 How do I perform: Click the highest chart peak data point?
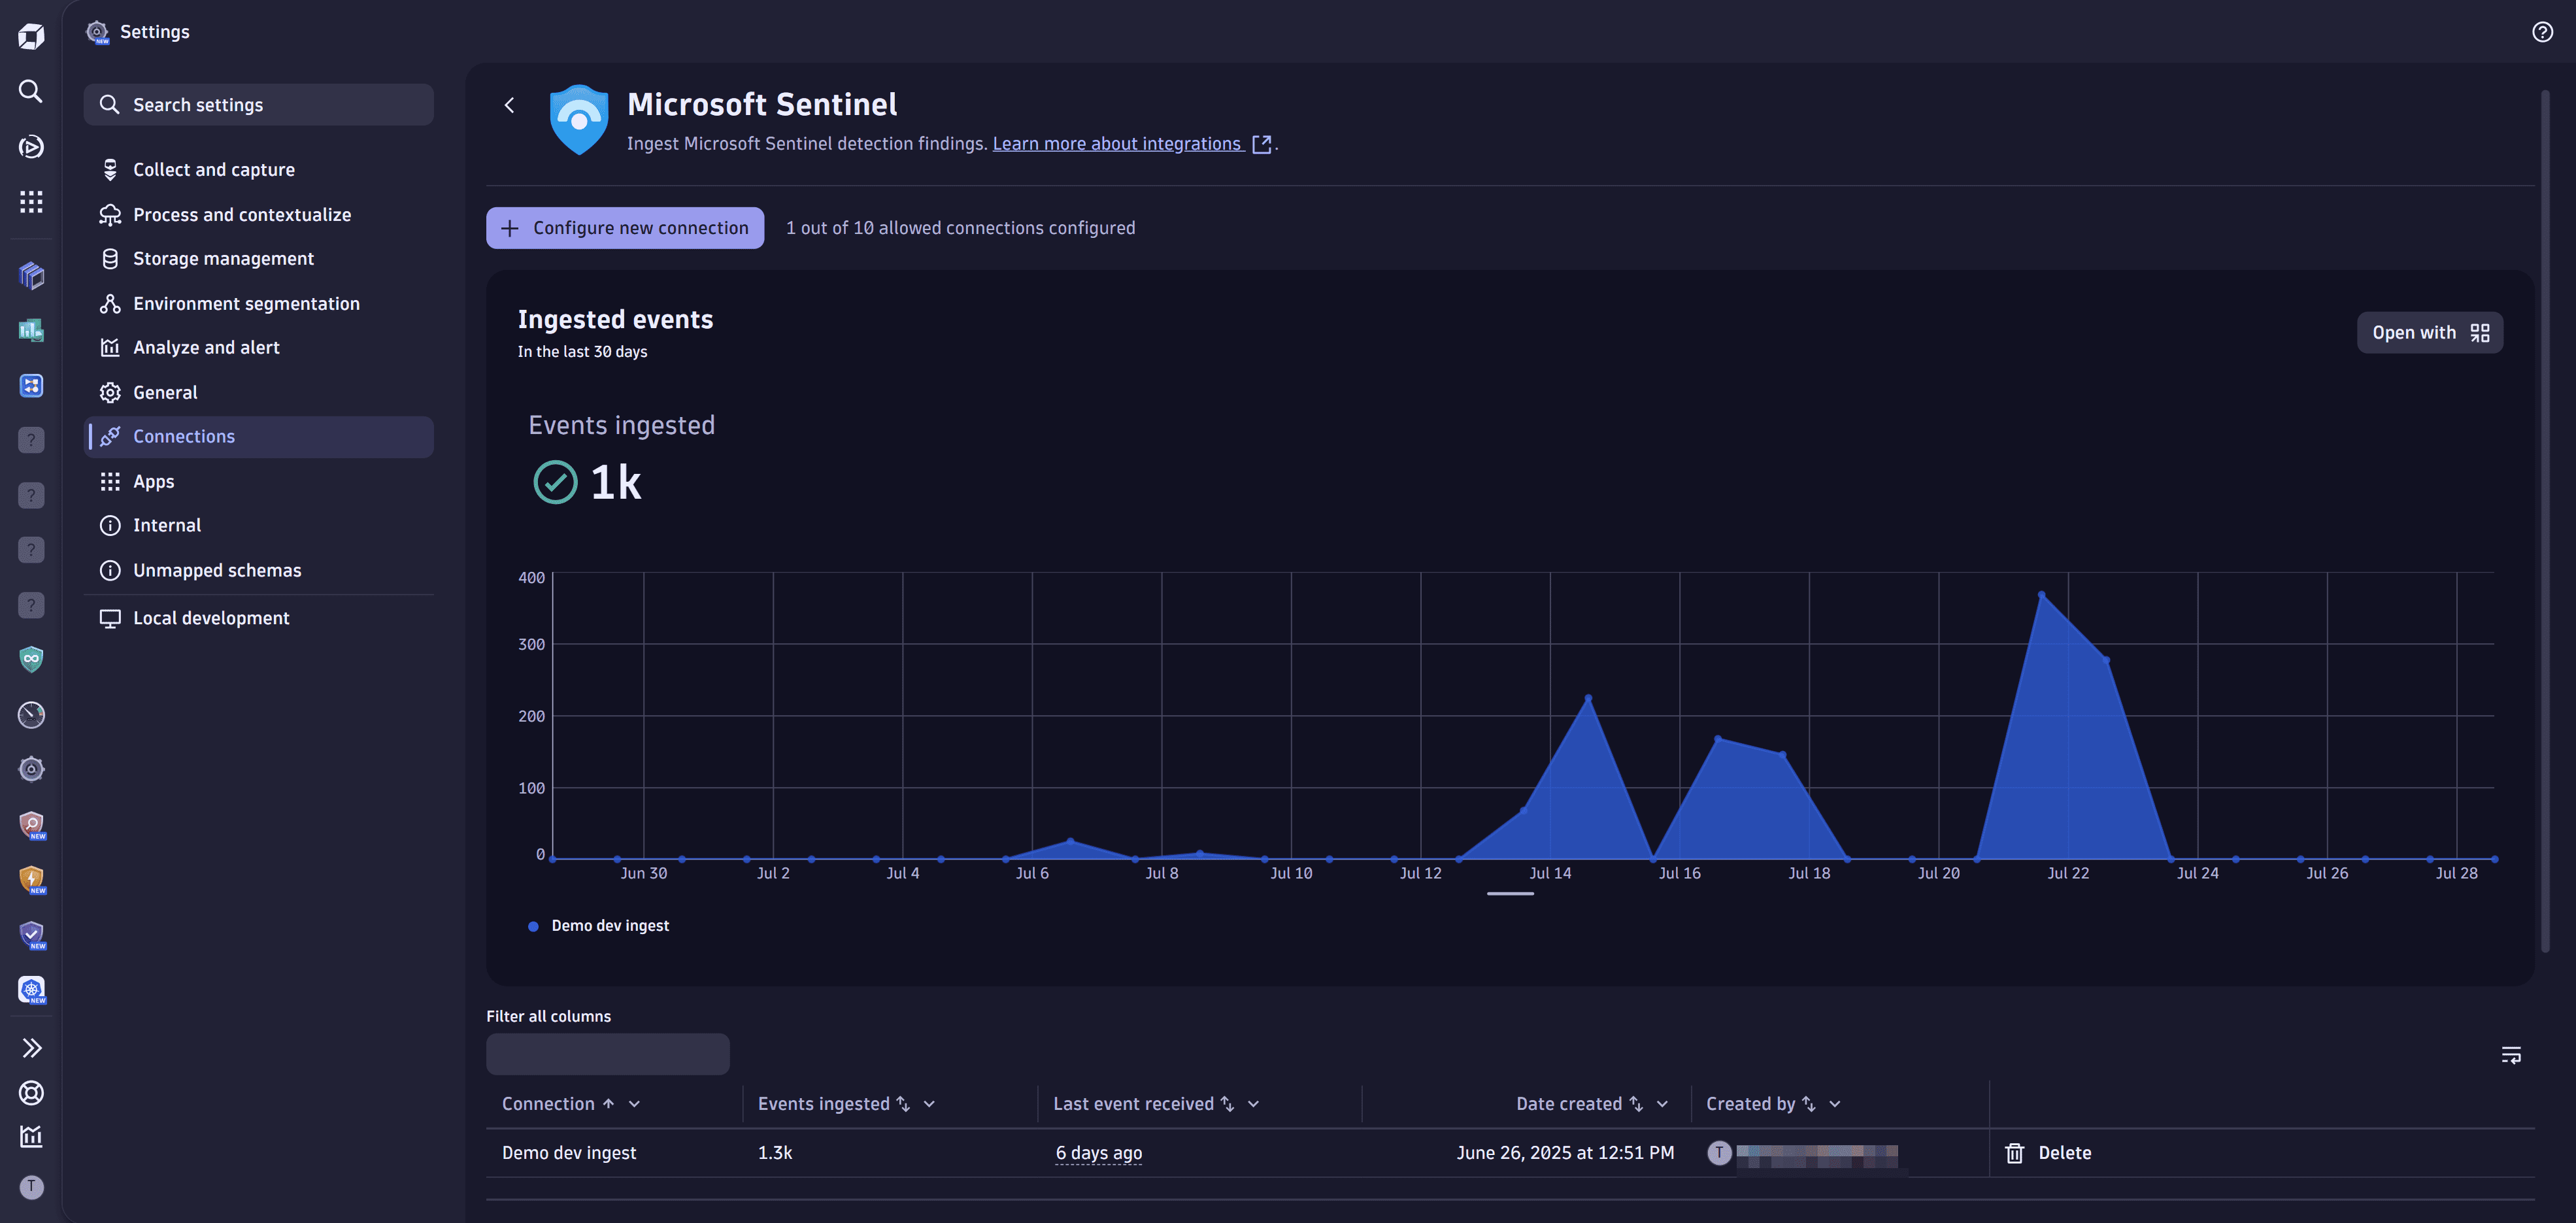tap(2041, 594)
